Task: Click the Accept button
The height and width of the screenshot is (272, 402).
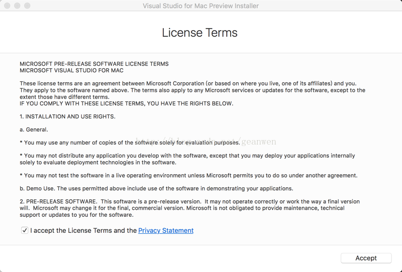Action: pos(366,258)
